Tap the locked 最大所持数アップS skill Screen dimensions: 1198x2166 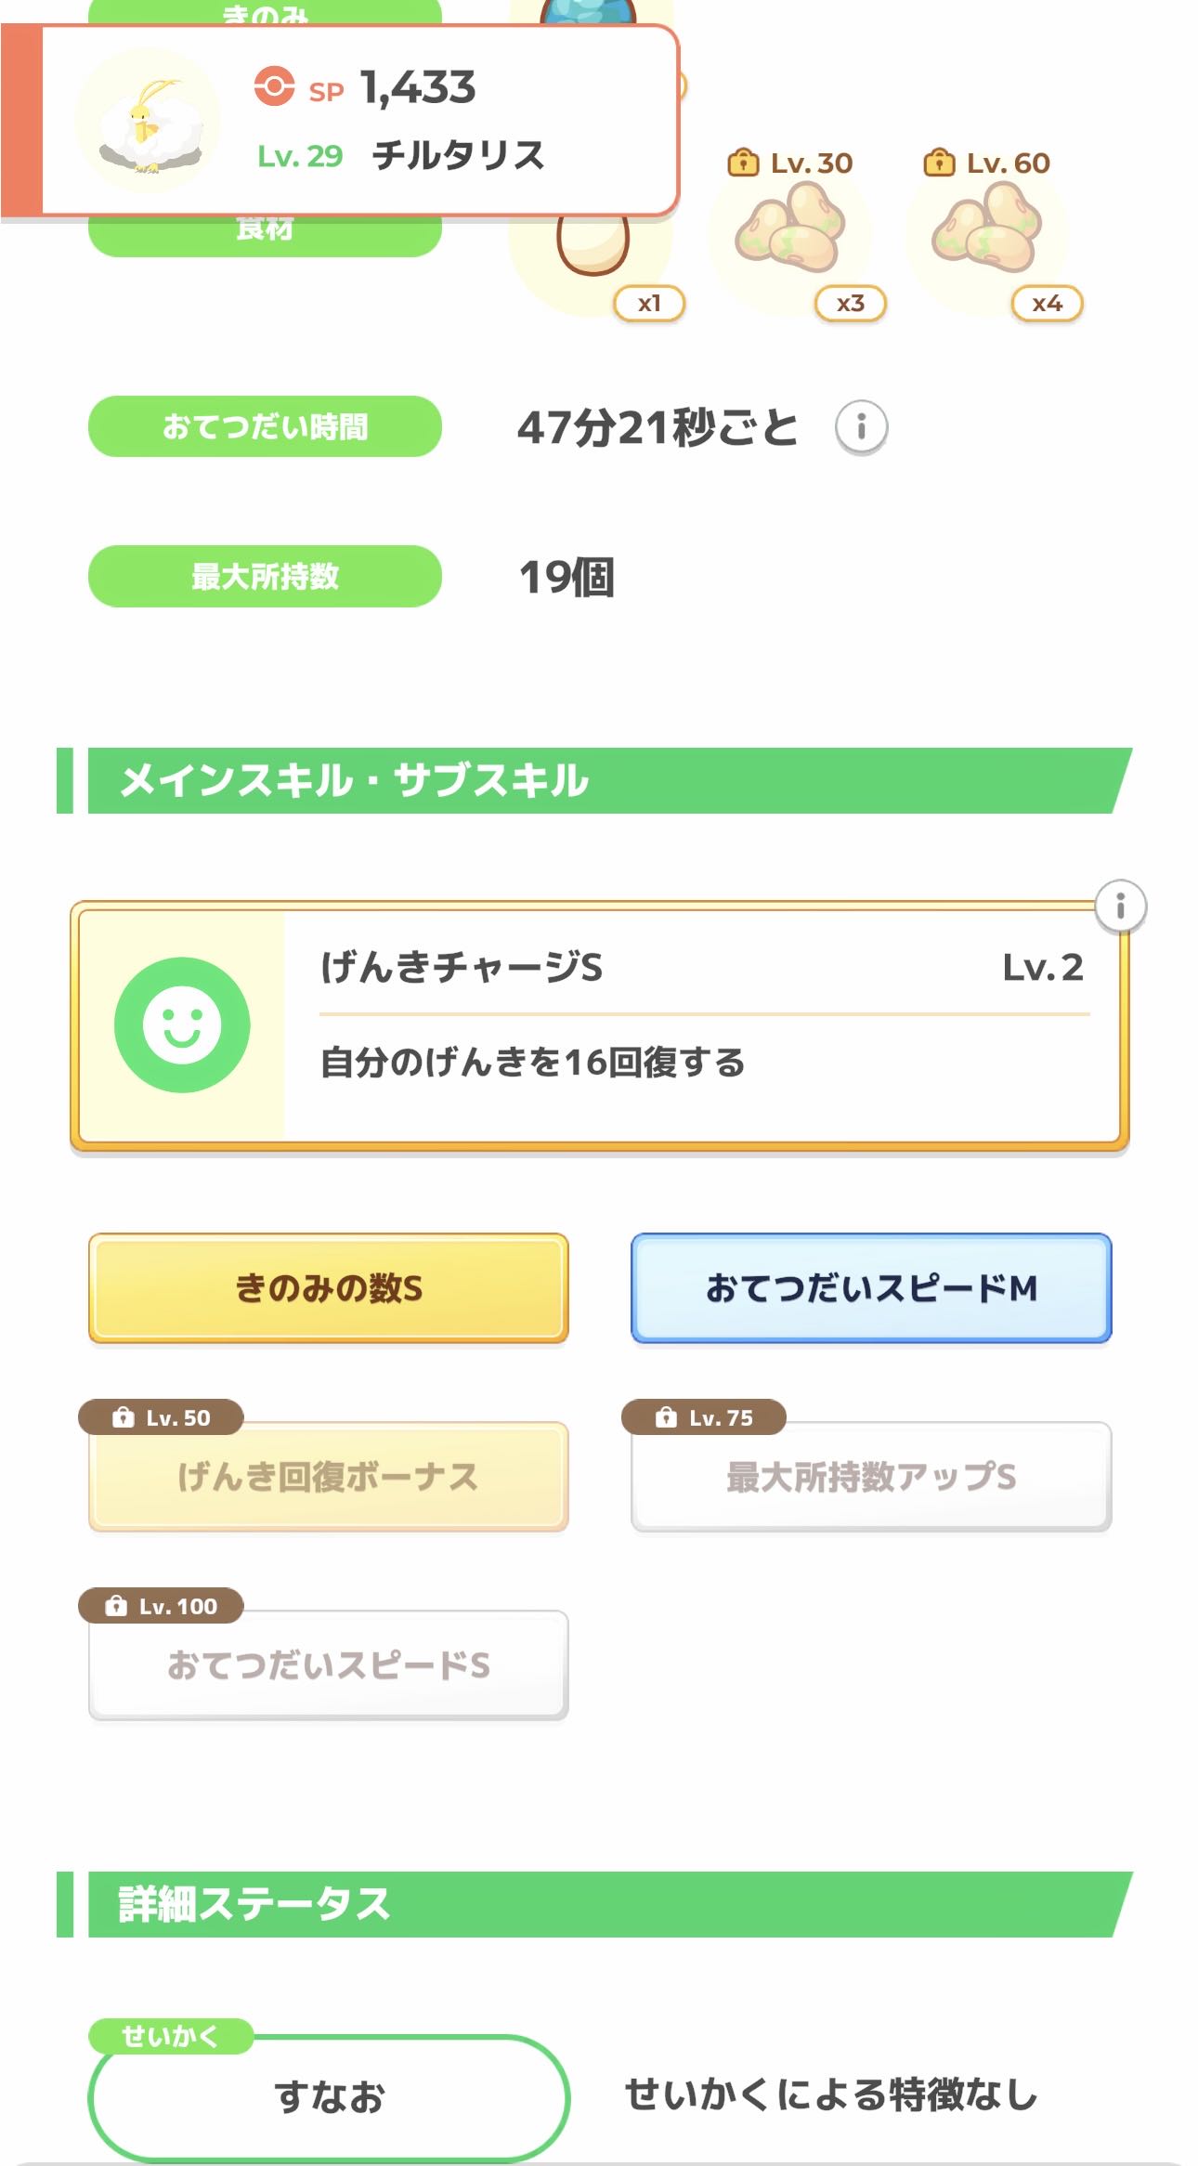(871, 1477)
